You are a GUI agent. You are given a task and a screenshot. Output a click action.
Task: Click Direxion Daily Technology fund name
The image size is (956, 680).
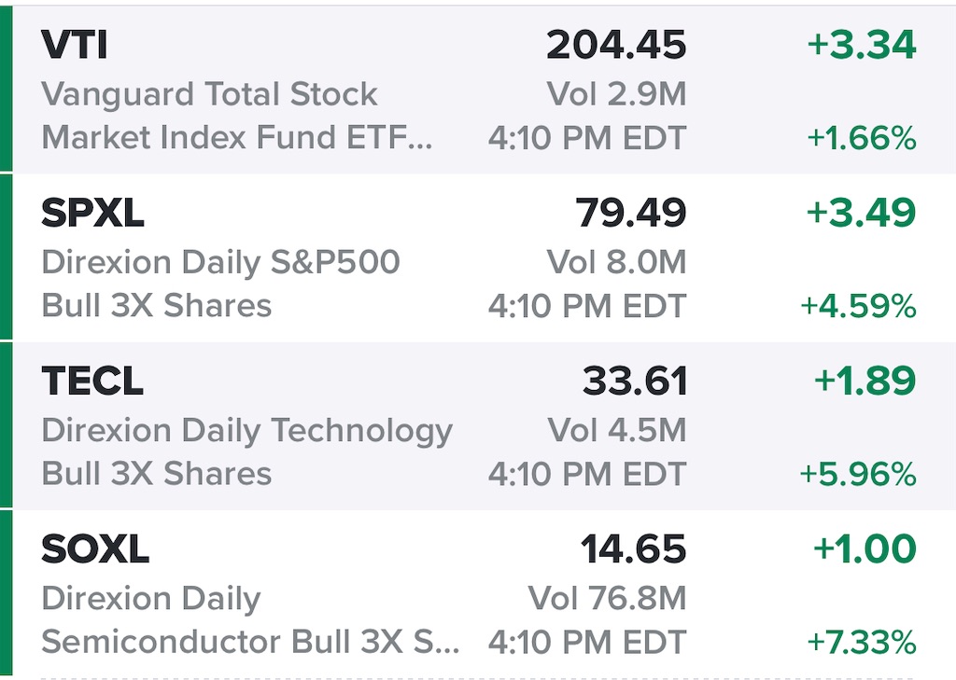[246, 430]
